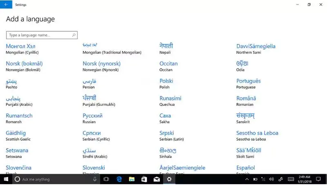The image size is (328, 185).
Task: Choose ÅarjelSaemiengiele (Southern Sami)
Action: point(183,169)
